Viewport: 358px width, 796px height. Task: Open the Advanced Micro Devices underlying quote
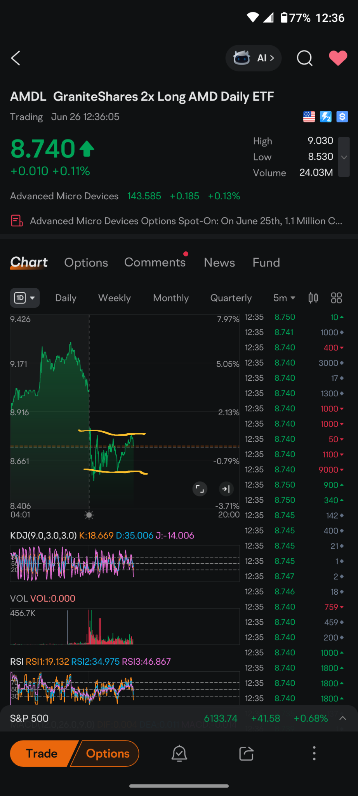point(125,196)
